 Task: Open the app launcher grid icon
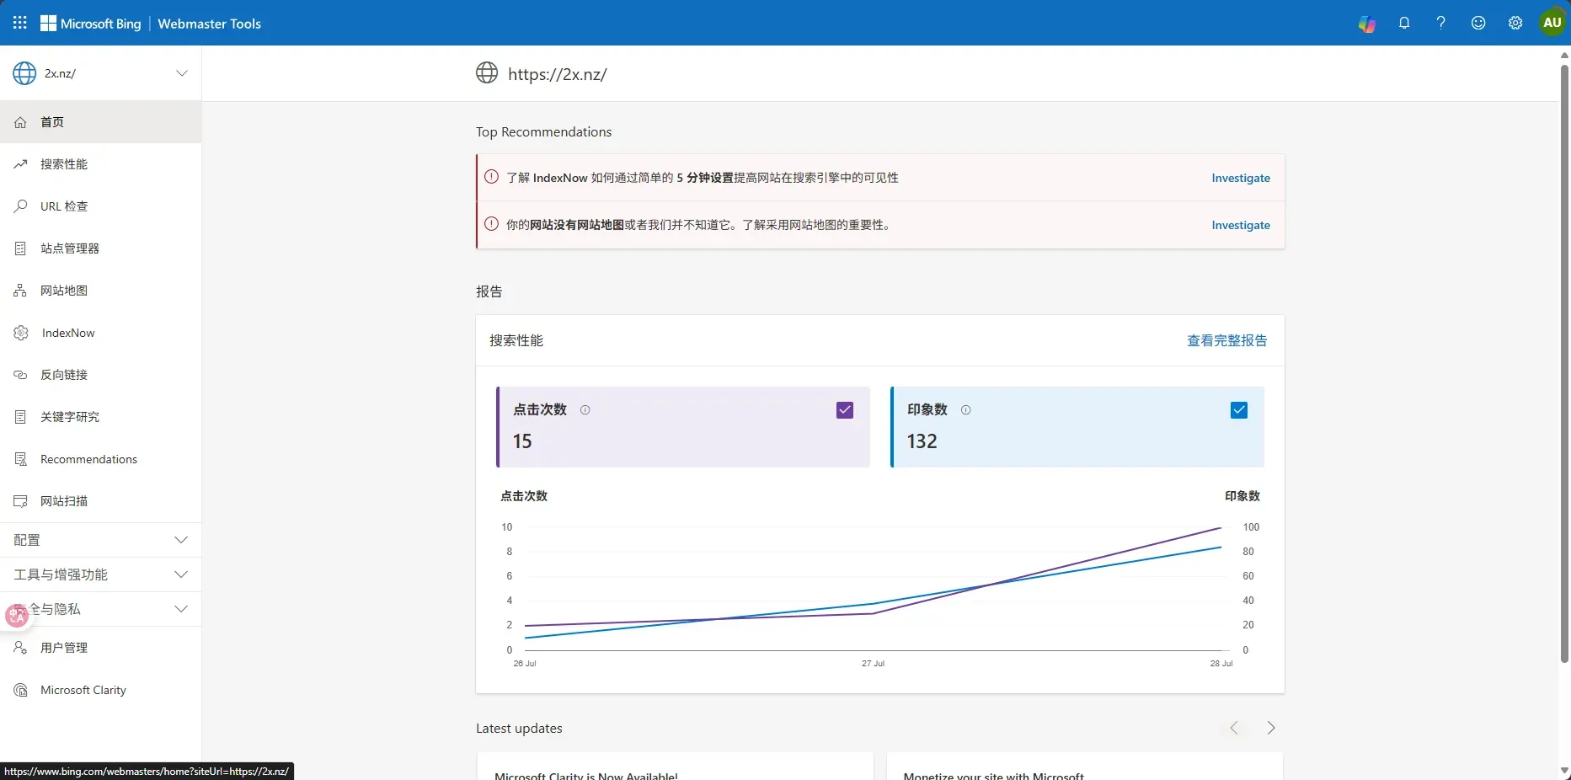(x=20, y=23)
